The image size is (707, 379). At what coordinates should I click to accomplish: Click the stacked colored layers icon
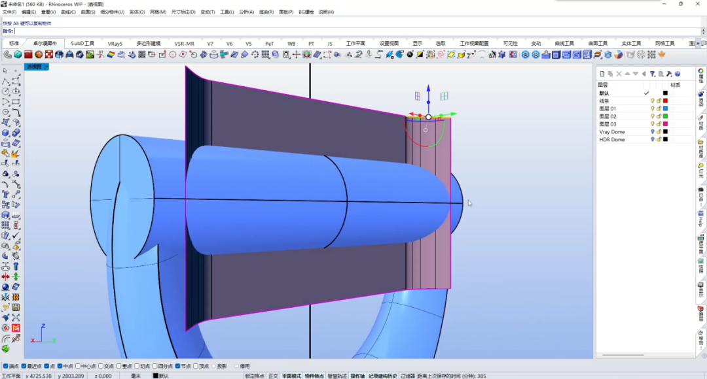598,54
